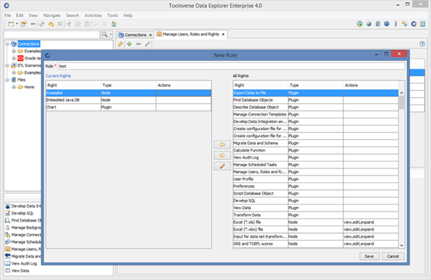This screenshot has height=280, width=431.
Task: Click the Back arrow in main toolbar
Action: pos(95,24)
